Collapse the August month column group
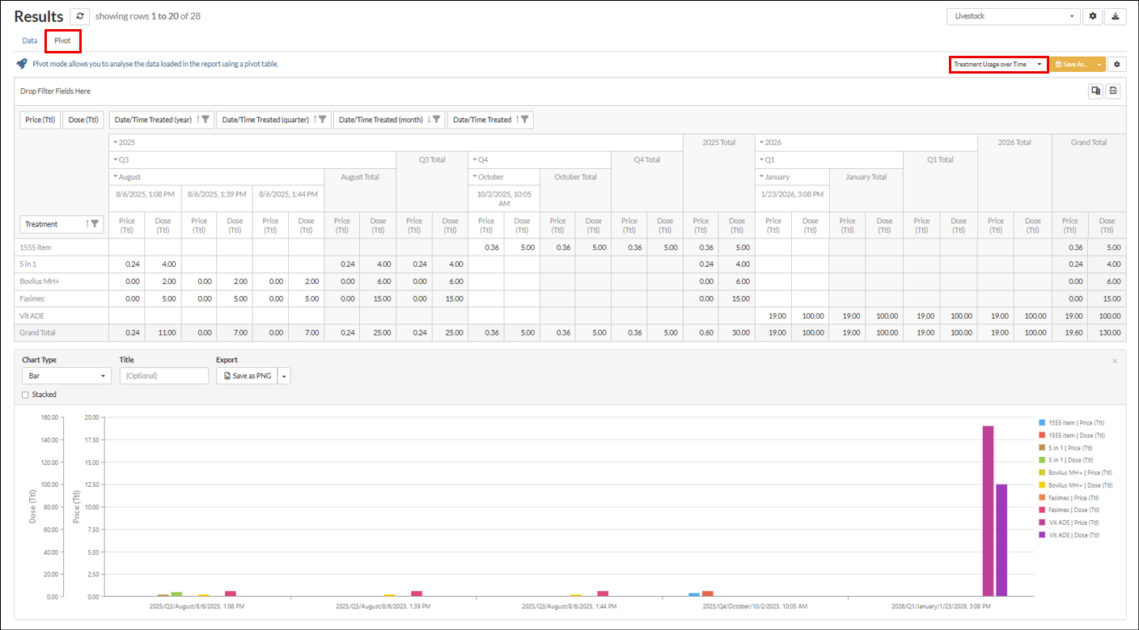Viewport: 1139px width, 630px height. (115, 176)
